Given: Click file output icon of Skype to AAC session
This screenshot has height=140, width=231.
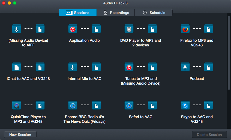Looking at the screenshot, I should (x=209, y=105).
